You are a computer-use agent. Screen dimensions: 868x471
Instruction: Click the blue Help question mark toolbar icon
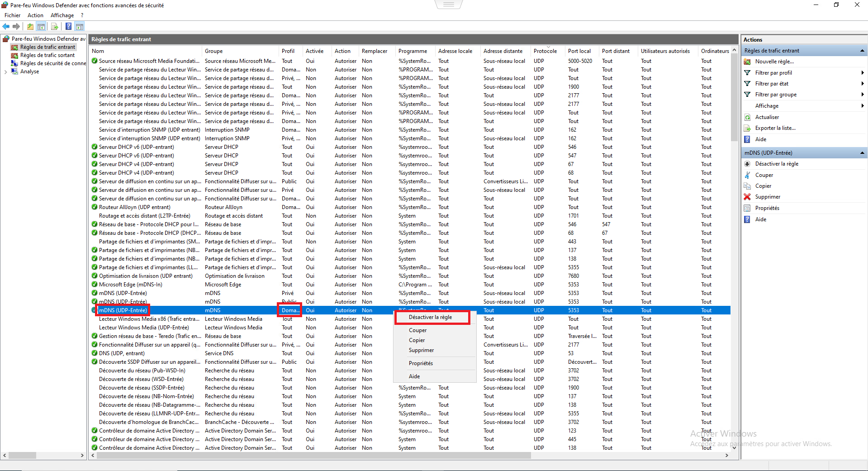pyautogui.click(x=68, y=27)
